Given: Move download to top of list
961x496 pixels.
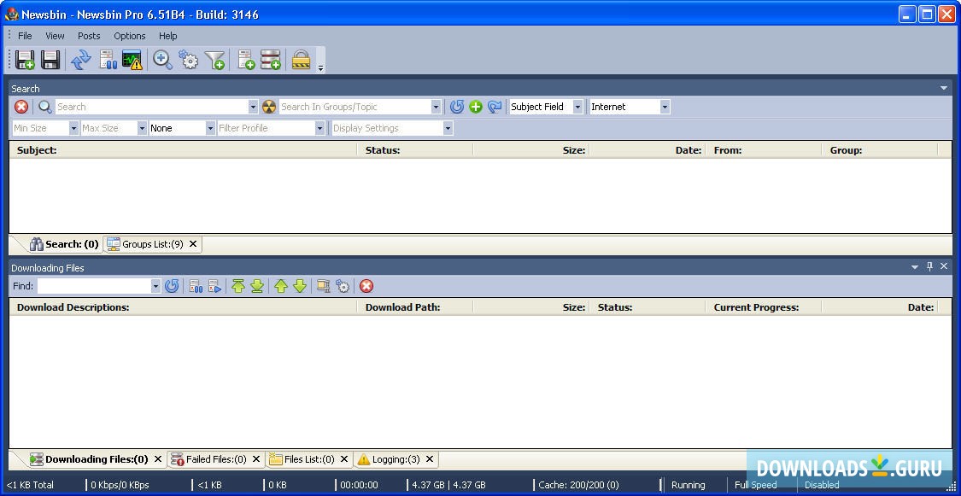Looking at the screenshot, I should point(238,286).
